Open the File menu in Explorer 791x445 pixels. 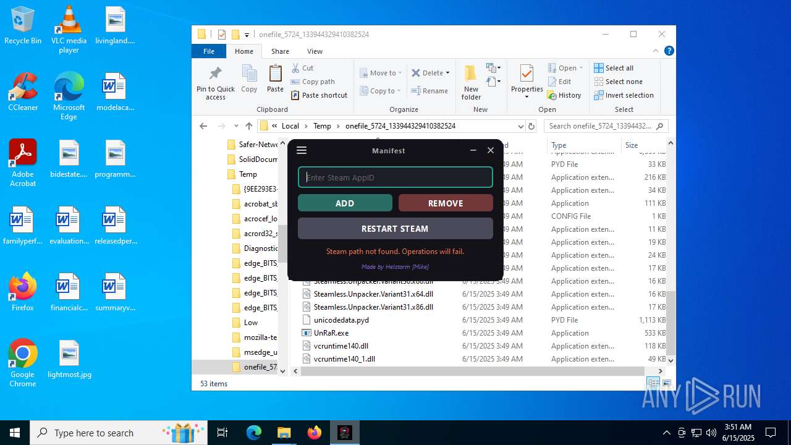[x=209, y=51]
